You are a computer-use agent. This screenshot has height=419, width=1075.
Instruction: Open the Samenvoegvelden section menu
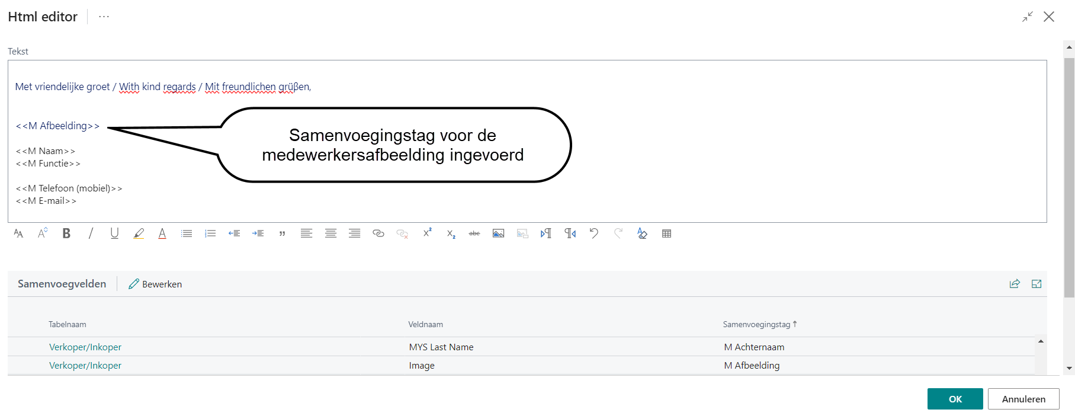tap(62, 284)
